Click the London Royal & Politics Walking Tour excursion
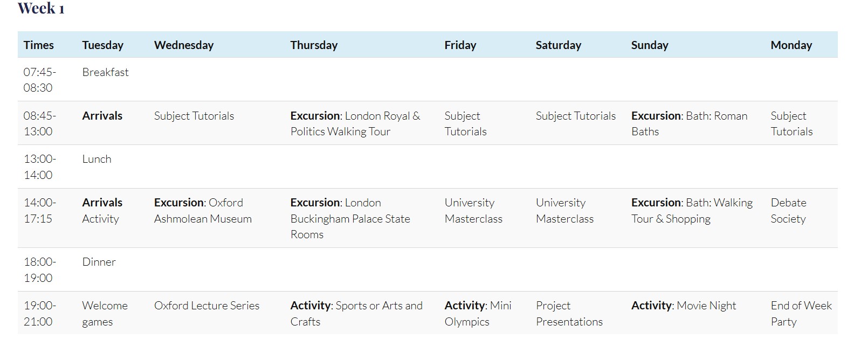The width and height of the screenshot is (861, 346). (355, 123)
